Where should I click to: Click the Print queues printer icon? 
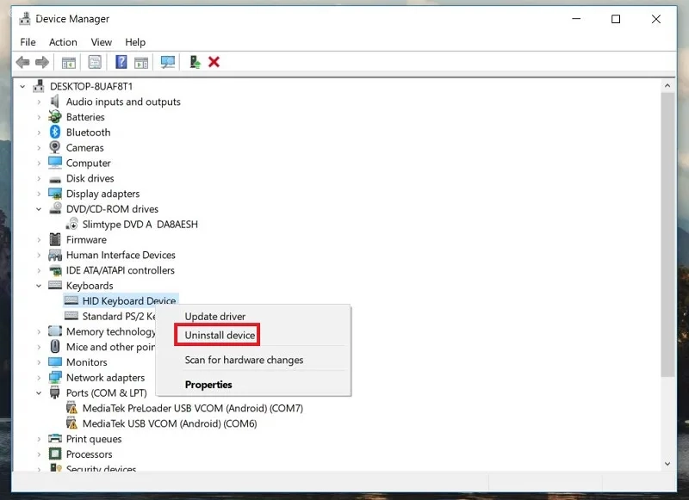(x=55, y=439)
